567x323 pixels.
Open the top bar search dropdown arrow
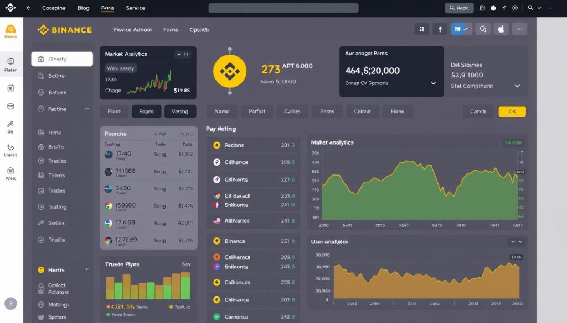pos(539,8)
